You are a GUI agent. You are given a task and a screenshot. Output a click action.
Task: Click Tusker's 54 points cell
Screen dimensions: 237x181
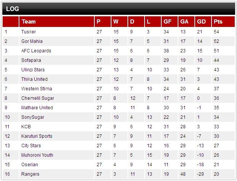click(216, 32)
